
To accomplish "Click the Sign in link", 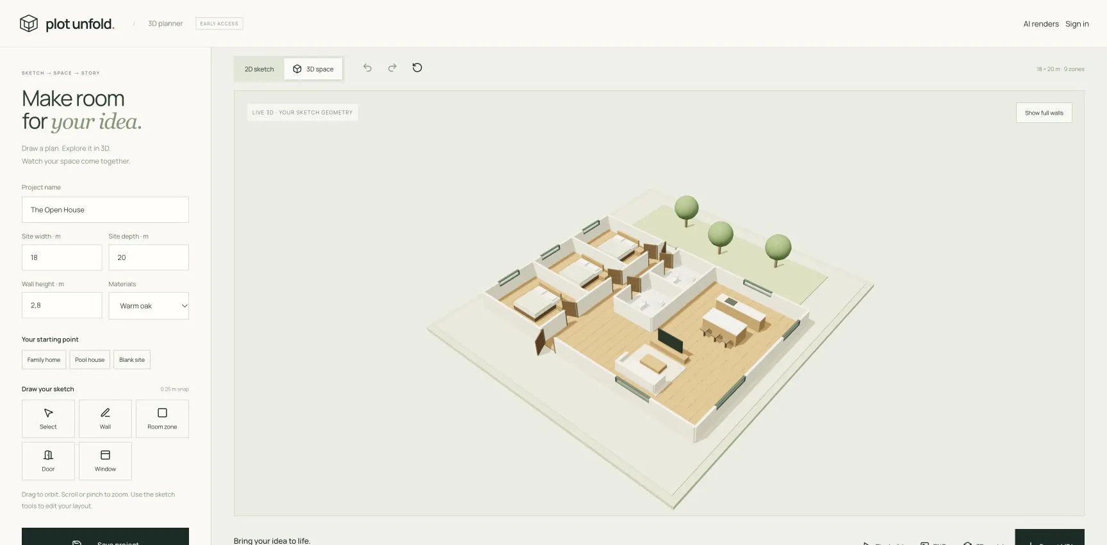I will tap(1077, 24).
